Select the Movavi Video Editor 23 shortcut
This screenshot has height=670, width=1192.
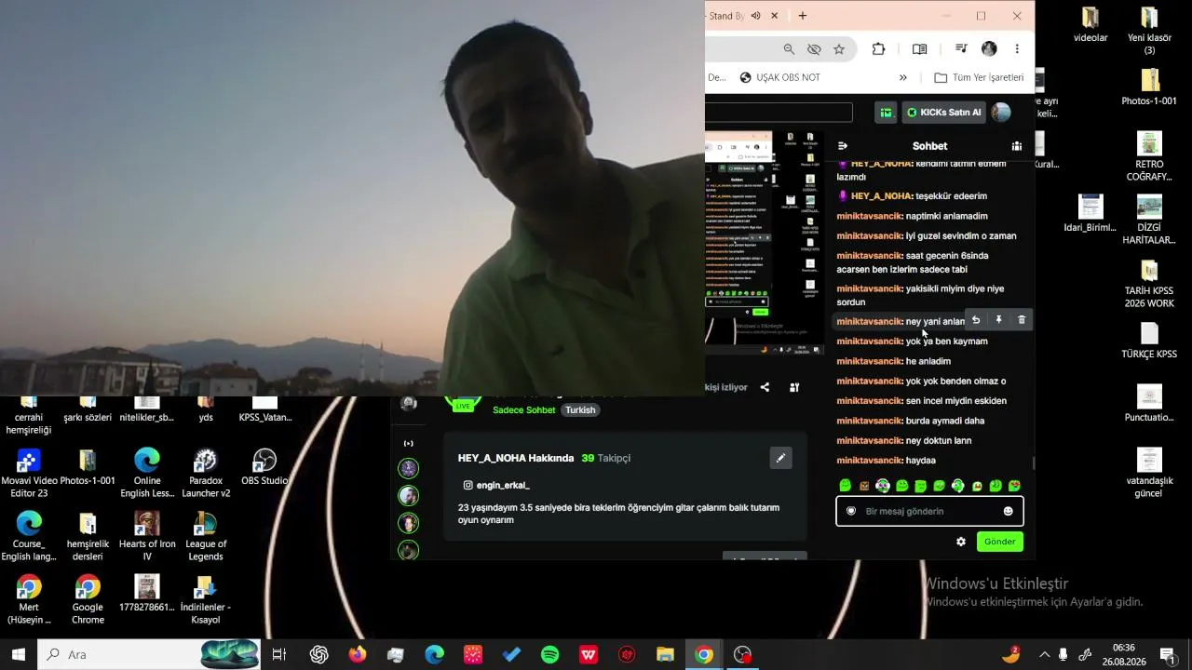tap(29, 473)
